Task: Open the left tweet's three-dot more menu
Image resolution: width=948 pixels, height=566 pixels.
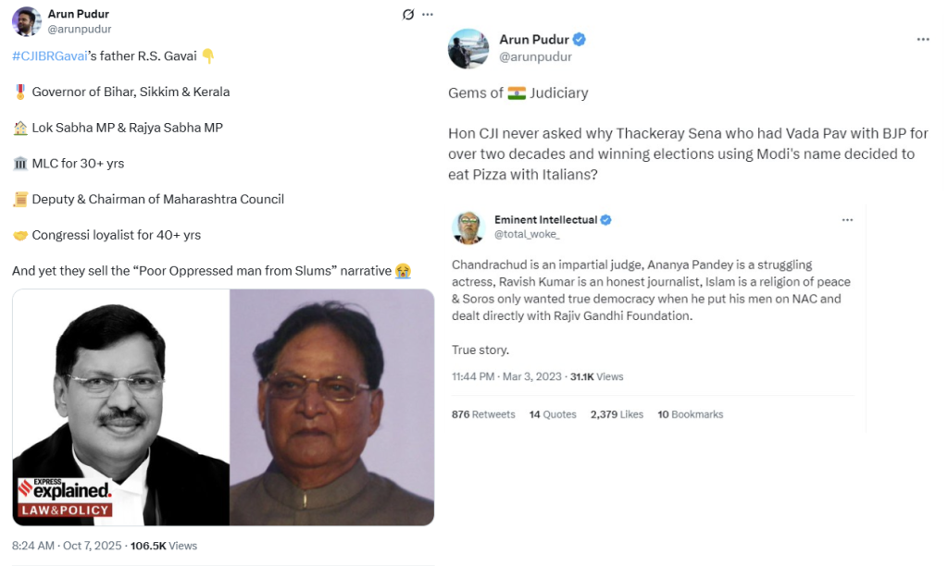Action: pos(427,15)
